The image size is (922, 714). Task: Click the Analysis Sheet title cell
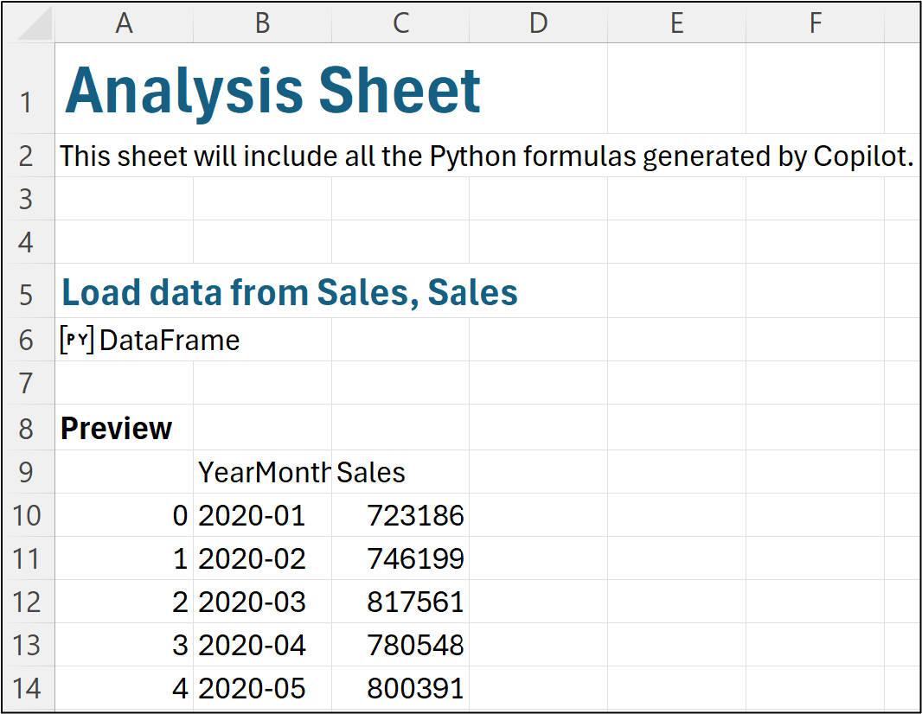tap(272, 91)
